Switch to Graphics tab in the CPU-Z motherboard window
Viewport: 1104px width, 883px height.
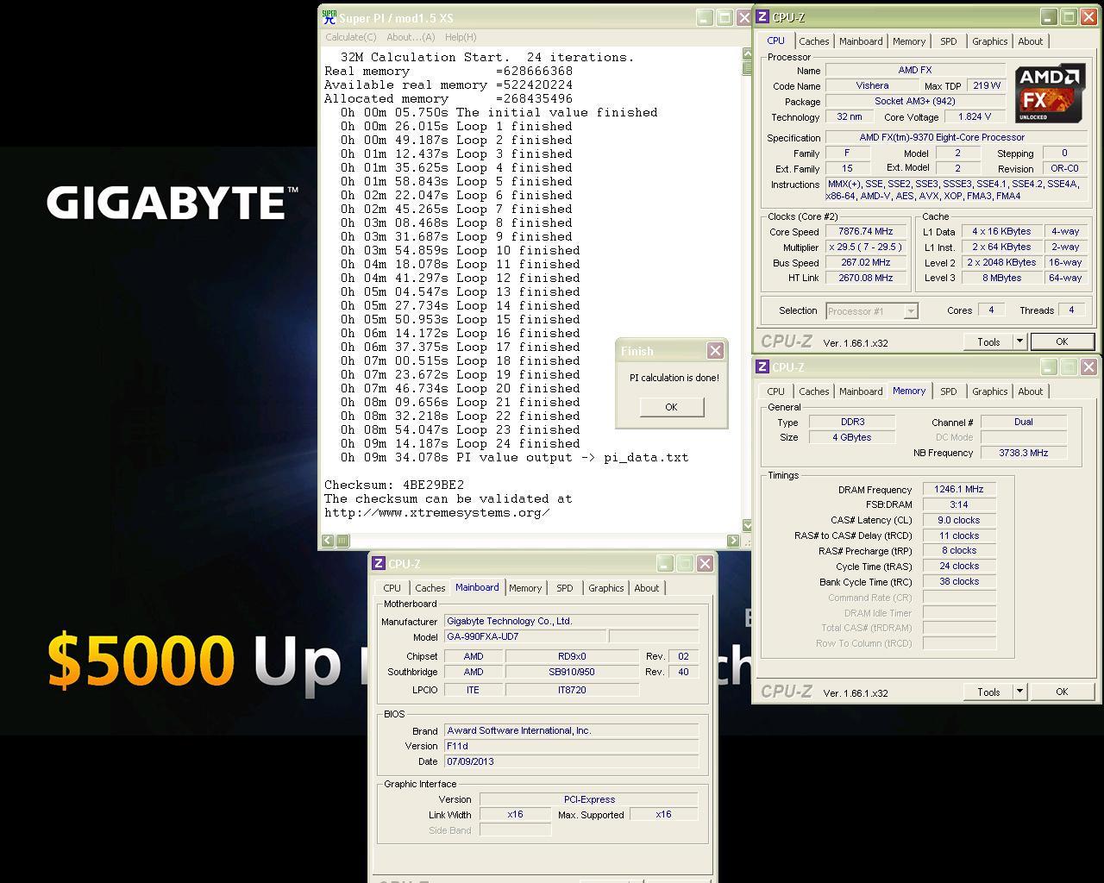click(x=605, y=588)
